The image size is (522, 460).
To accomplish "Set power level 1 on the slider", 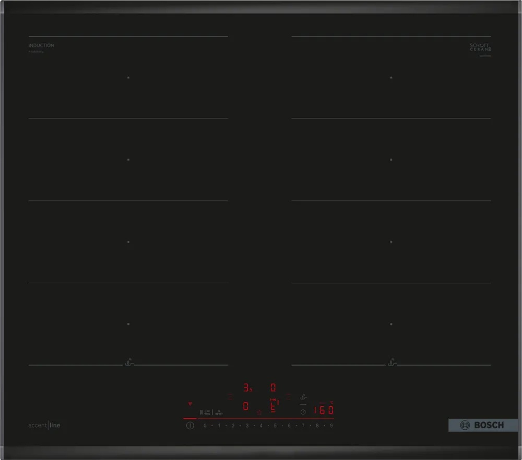I will [x=219, y=426].
